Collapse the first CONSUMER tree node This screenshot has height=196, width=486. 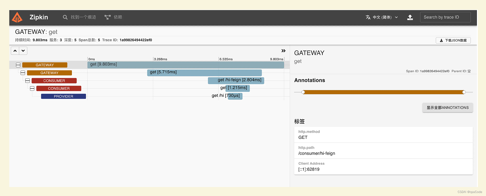(x=28, y=81)
